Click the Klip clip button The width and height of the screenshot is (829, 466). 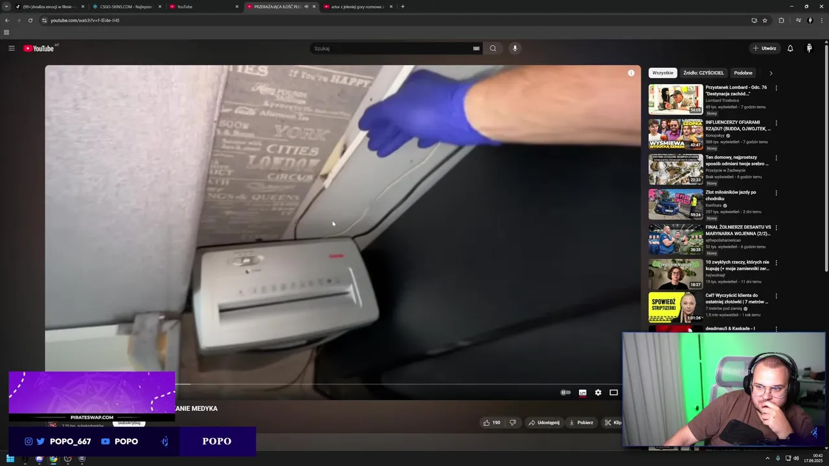click(613, 423)
